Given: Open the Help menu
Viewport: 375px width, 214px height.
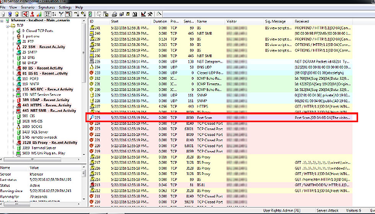Looking at the screenshot, I should point(79,7).
